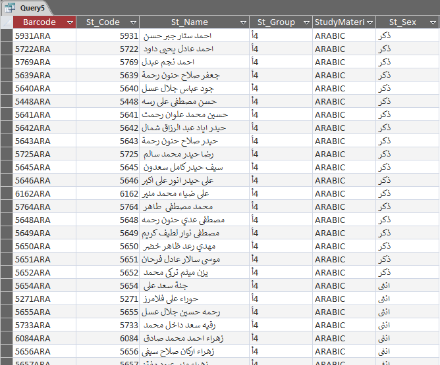440x365 pixels.
Task: Click name cell احمد ستار جبر حسن
Action: pos(194,36)
